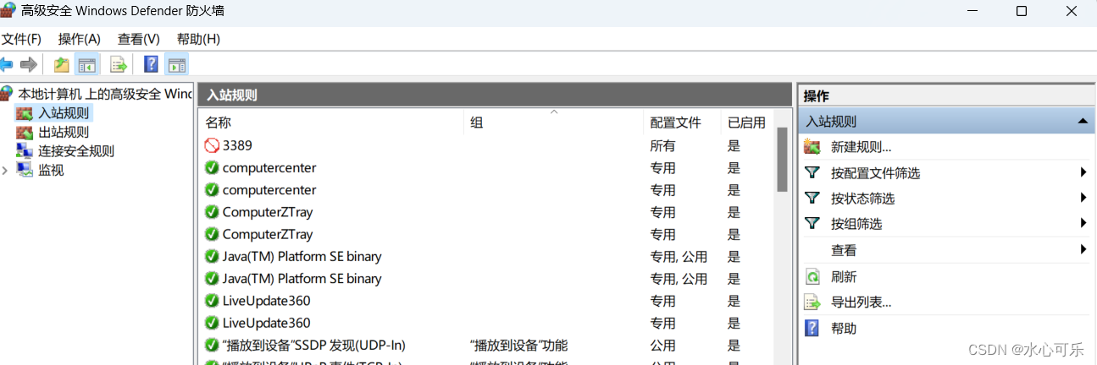Toggle the show/hide action pane icon
This screenshot has height=365, width=1097.
click(176, 64)
